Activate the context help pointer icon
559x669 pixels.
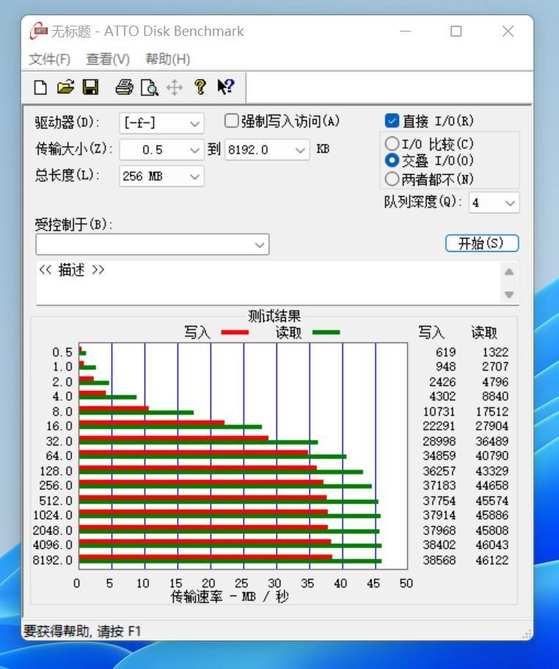tap(226, 87)
